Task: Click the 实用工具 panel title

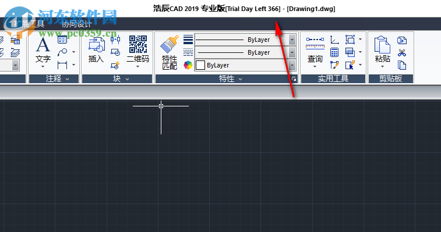Action: tap(333, 78)
